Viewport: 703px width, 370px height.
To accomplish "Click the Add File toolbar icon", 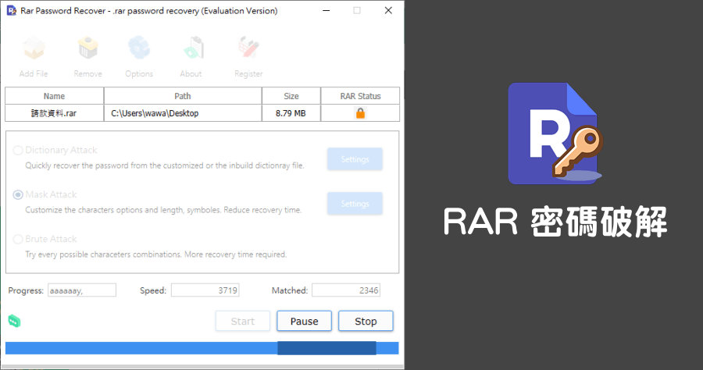I will click(x=34, y=48).
